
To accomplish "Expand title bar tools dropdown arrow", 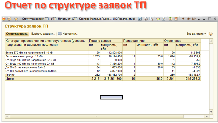I will (199, 19).
